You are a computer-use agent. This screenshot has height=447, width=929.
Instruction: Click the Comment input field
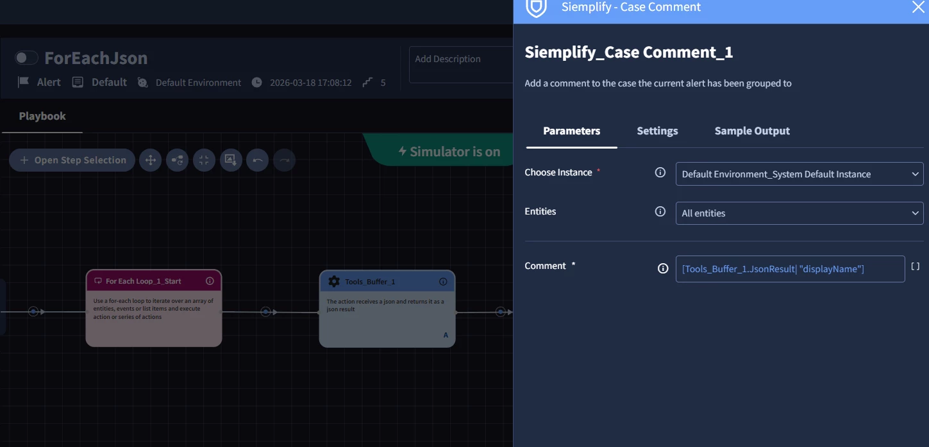click(x=790, y=269)
